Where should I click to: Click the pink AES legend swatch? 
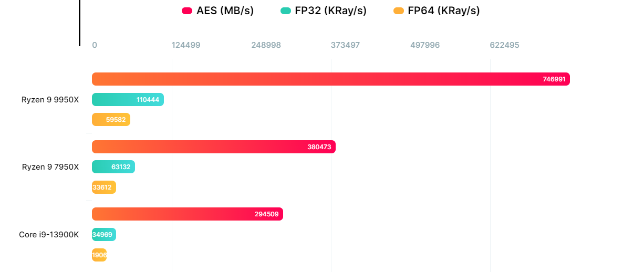(x=187, y=11)
